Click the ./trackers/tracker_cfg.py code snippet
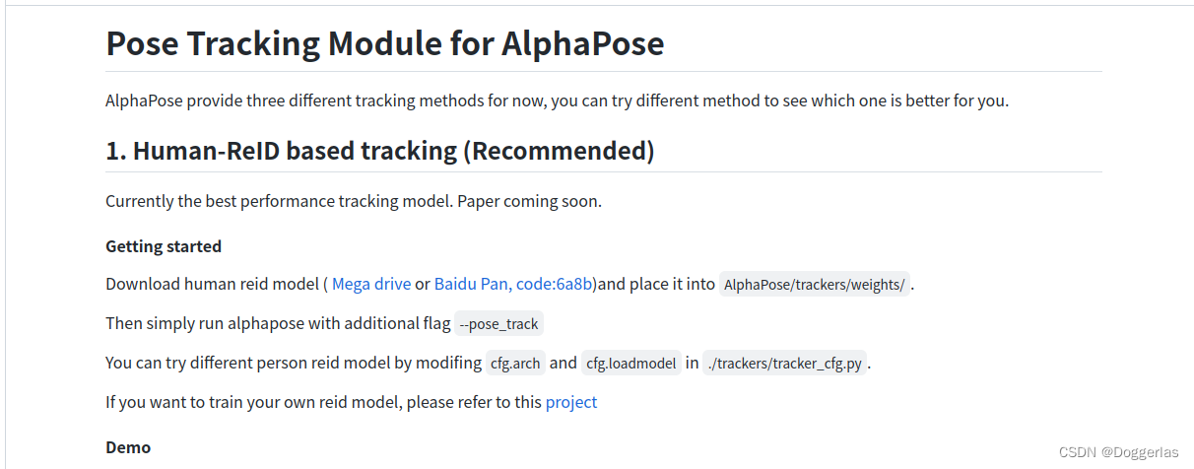1194x469 pixels. [785, 364]
